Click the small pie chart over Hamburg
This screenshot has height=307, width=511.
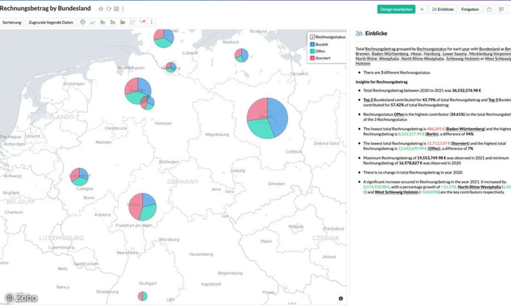coord(171,67)
